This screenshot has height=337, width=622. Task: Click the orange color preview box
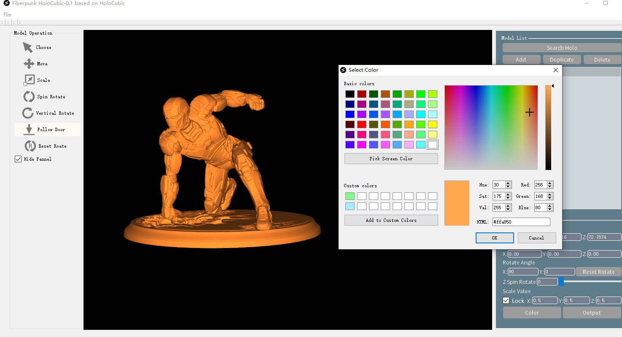coord(457,203)
